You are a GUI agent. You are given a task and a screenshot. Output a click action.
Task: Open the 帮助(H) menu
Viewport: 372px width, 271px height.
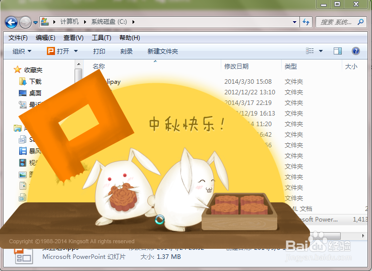pos(130,38)
